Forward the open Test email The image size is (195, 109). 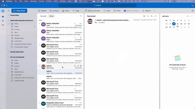coord(155,16)
